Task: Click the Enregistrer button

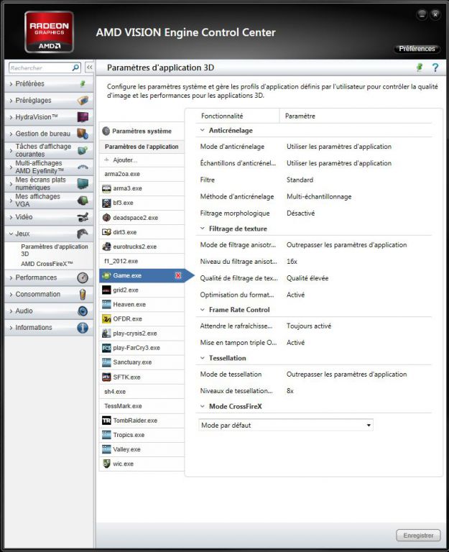Action: click(418, 535)
